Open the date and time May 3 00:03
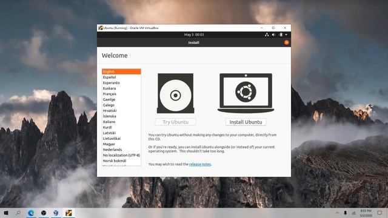 (x=194, y=35)
